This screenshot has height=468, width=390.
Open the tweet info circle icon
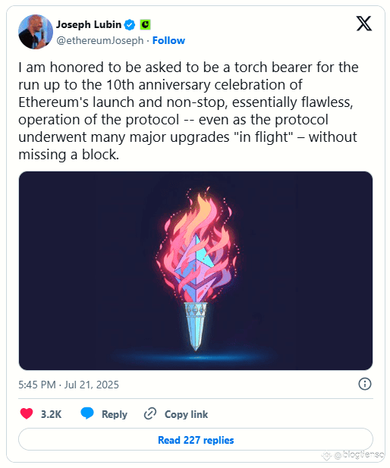[365, 384]
